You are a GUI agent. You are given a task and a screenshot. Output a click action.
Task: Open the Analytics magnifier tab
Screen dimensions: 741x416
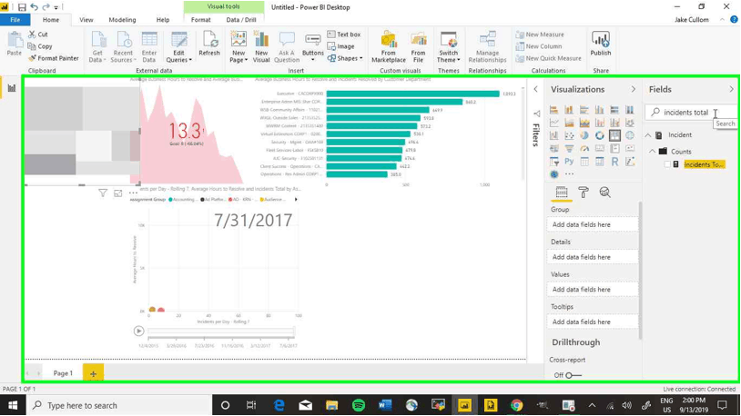[x=604, y=193]
